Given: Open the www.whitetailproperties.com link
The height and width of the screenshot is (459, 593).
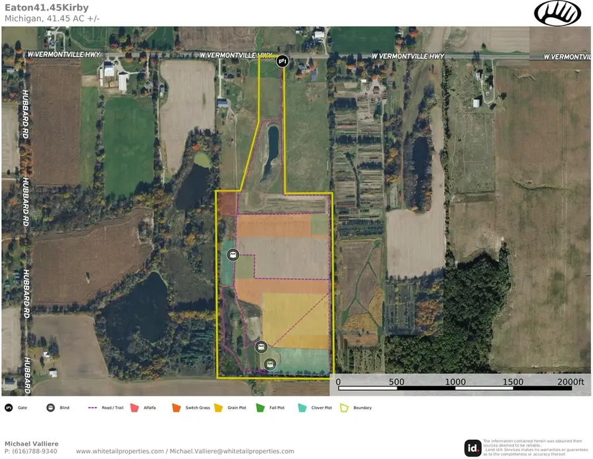Looking at the screenshot, I should tap(120, 451).
